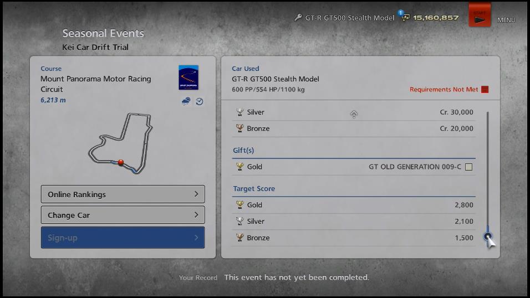Click Bronze trophy icon under Target Score
This screenshot has width=530, height=298.
[x=240, y=238]
